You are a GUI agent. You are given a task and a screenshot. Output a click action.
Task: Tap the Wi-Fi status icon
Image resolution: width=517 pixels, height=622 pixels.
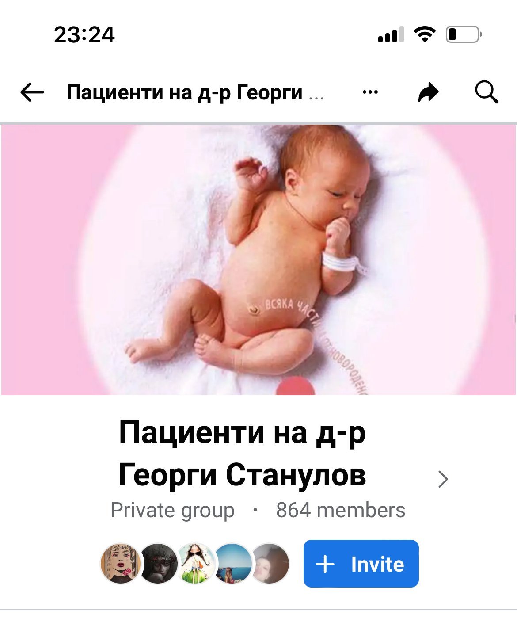pyautogui.click(x=424, y=34)
